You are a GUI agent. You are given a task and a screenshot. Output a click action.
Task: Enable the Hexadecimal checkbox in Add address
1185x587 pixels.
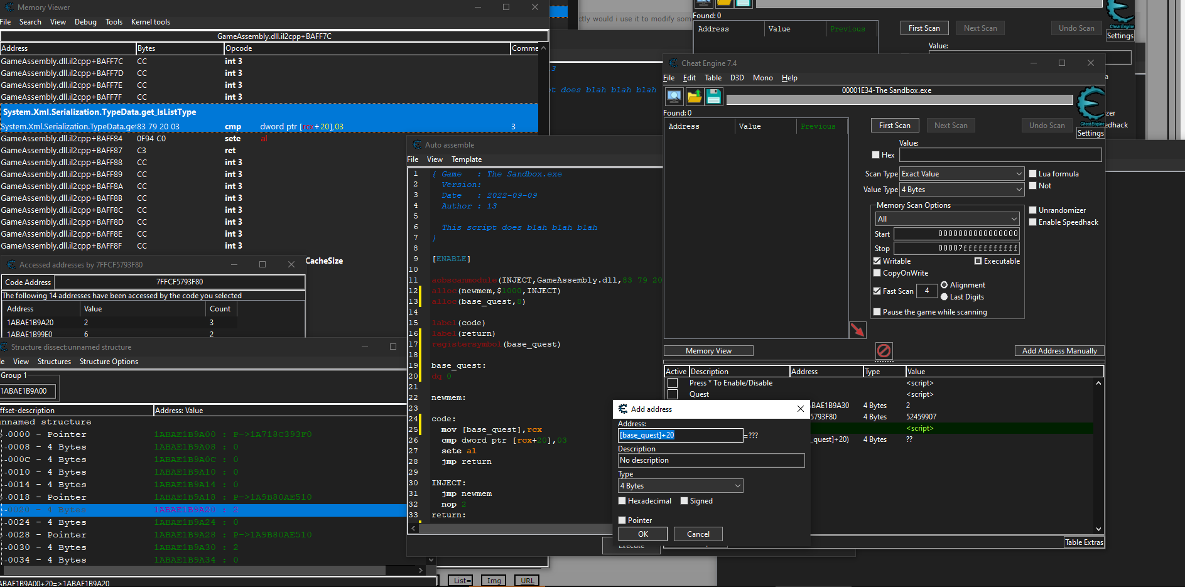click(622, 501)
